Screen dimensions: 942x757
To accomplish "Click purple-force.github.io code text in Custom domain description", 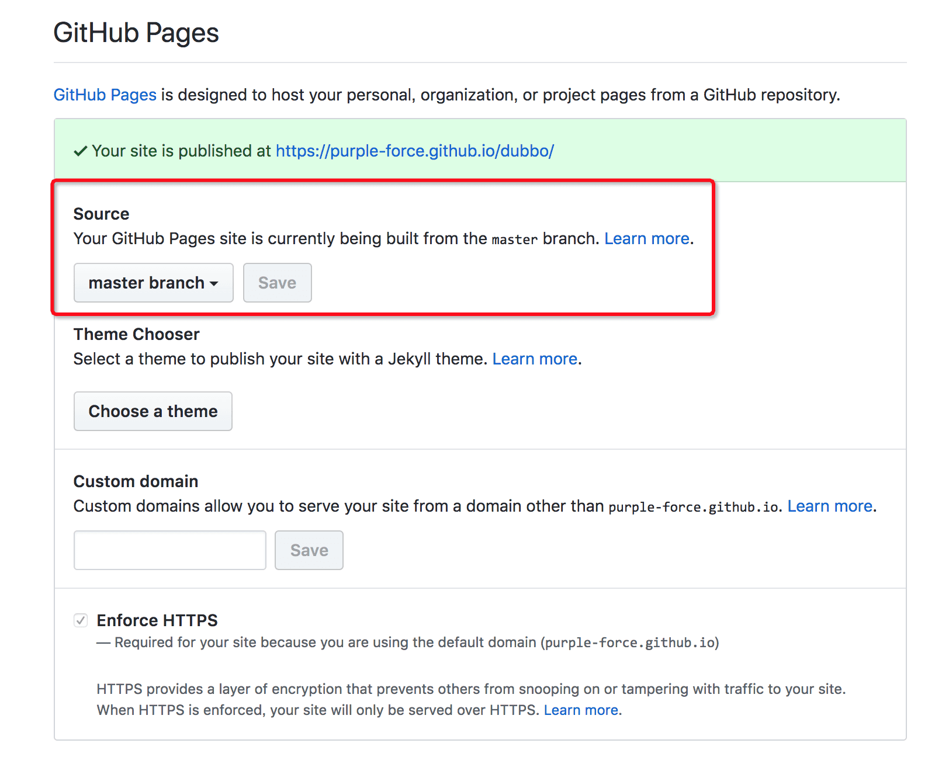I will (693, 508).
